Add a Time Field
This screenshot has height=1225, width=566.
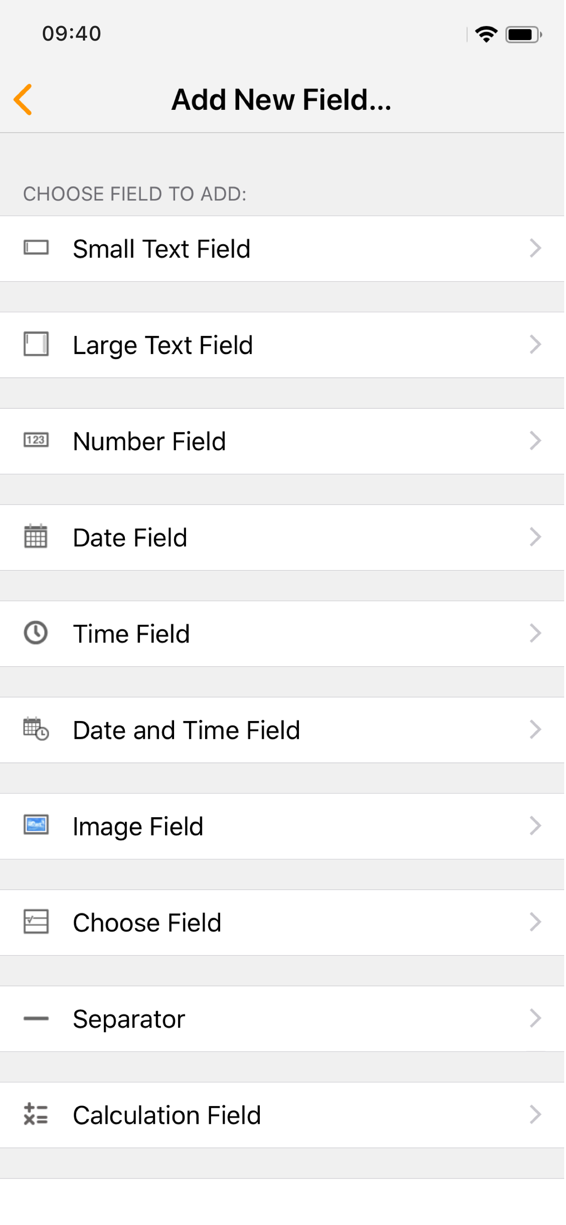131,634
